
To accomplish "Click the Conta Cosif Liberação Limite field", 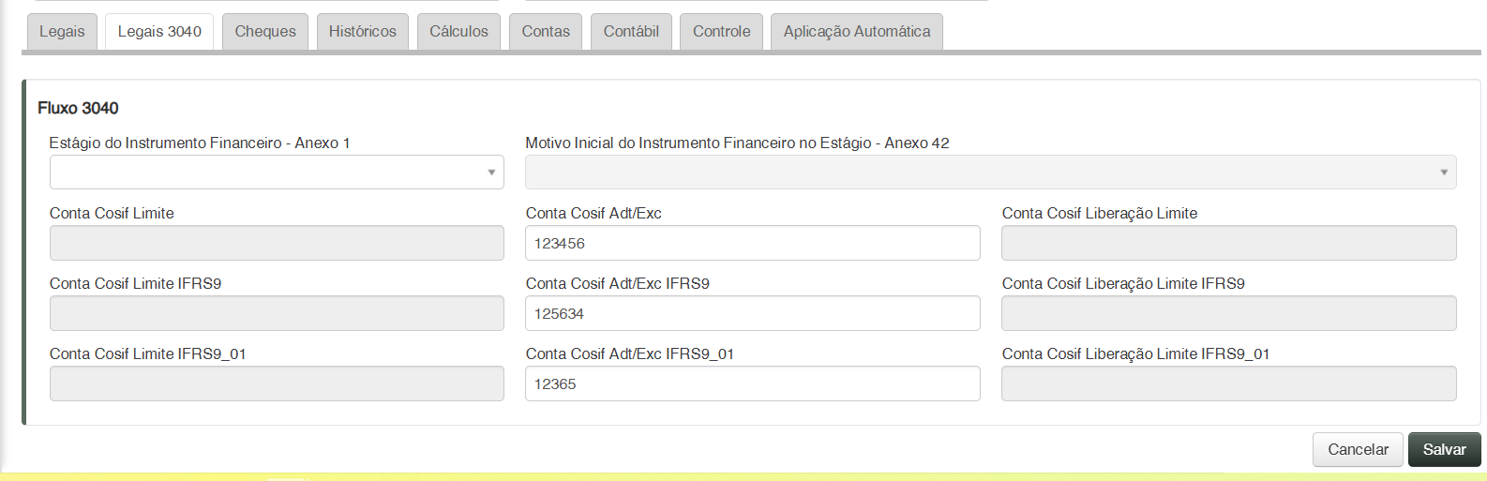I will point(1228,243).
